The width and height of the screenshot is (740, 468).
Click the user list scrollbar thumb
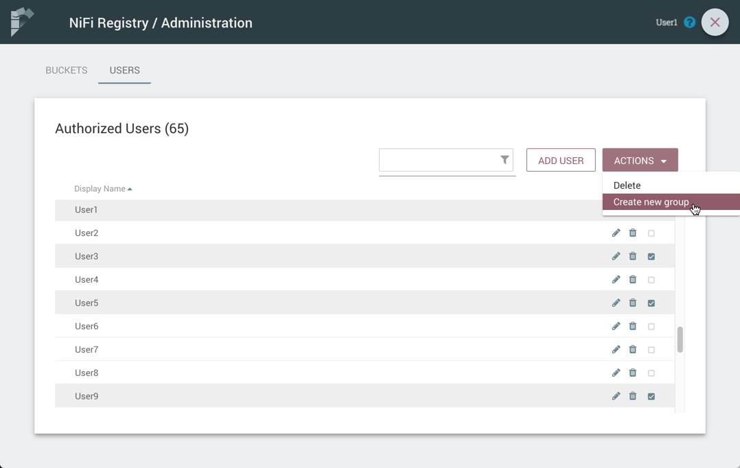click(x=680, y=339)
